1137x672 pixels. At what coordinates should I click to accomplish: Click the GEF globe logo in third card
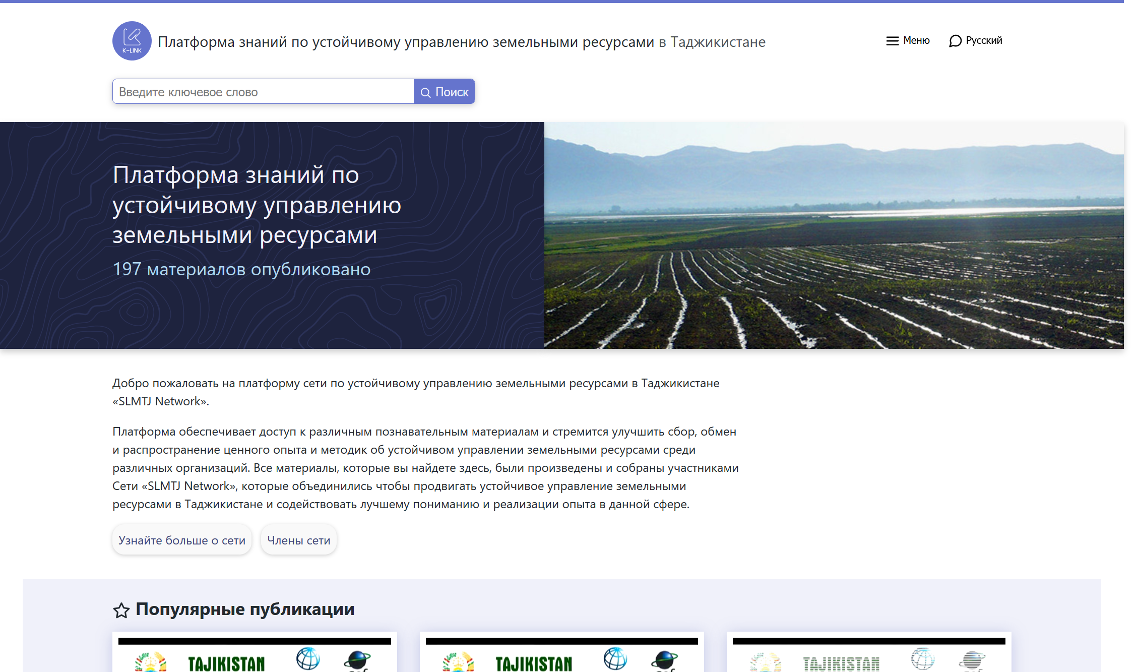[971, 660]
